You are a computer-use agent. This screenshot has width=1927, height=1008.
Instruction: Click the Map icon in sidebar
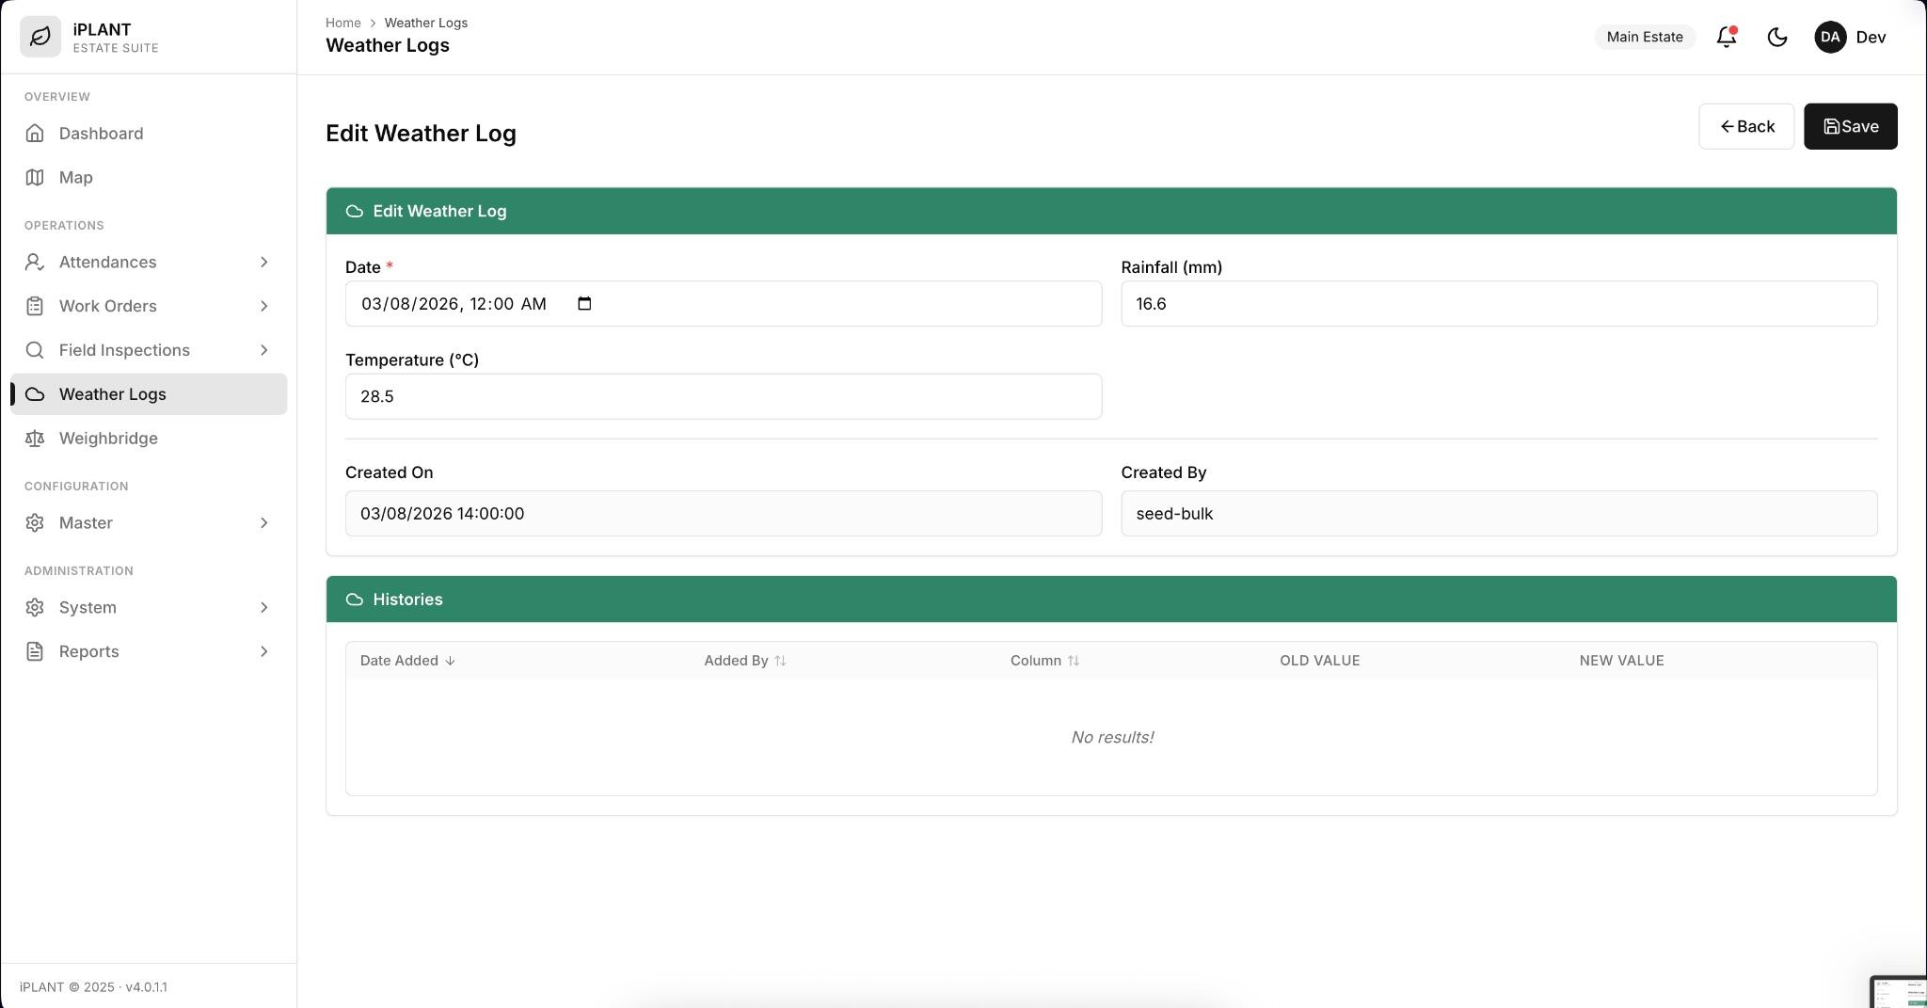pyautogui.click(x=35, y=177)
